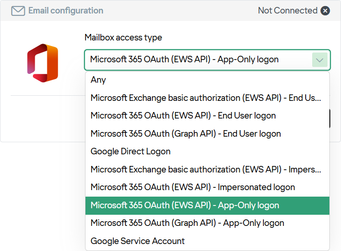
Task: Select Microsoft 365 OAuth (Graph API) End User logon
Action: tap(207, 133)
